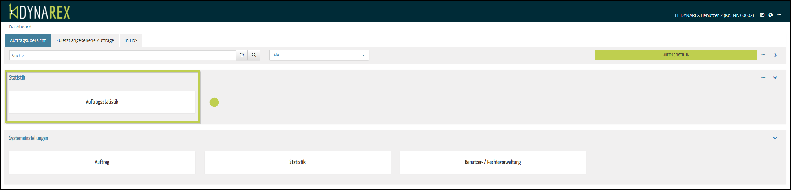Open the 'Alle' filter dropdown
Image resolution: width=791 pixels, height=190 pixels.
coord(319,55)
